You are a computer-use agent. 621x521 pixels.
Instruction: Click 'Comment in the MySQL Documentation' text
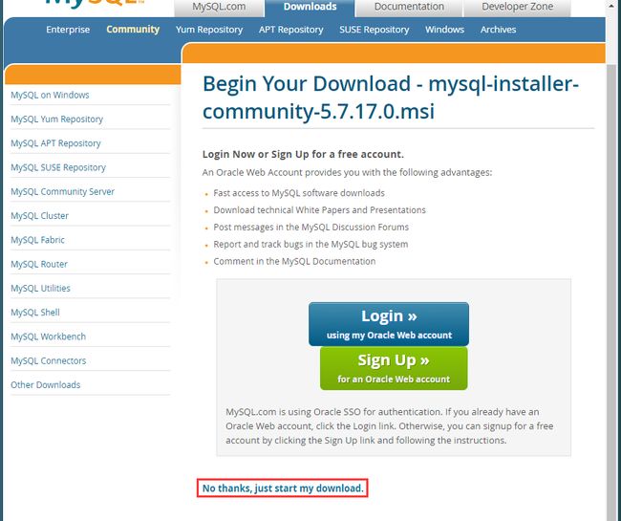coord(294,262)
